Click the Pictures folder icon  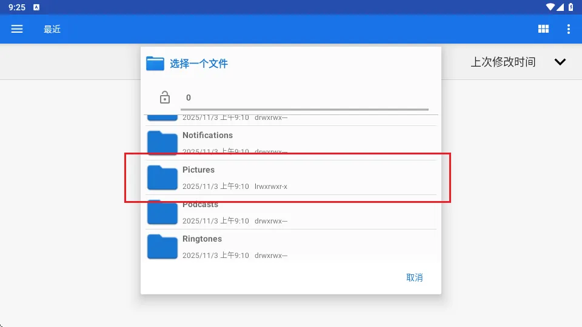(162, 178)
